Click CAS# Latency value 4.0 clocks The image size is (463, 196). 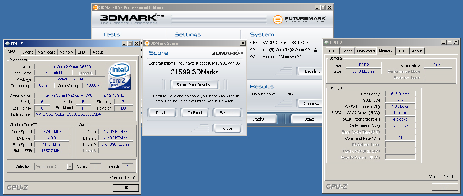(400, 107)
